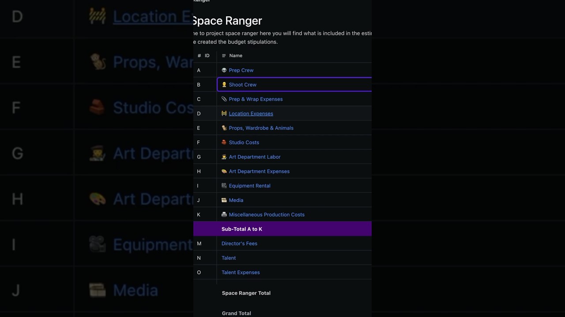The width and height of the screenshot is (565, 317).
Task: Open the Talent Expenses link
Action: [x=241, y=273]
